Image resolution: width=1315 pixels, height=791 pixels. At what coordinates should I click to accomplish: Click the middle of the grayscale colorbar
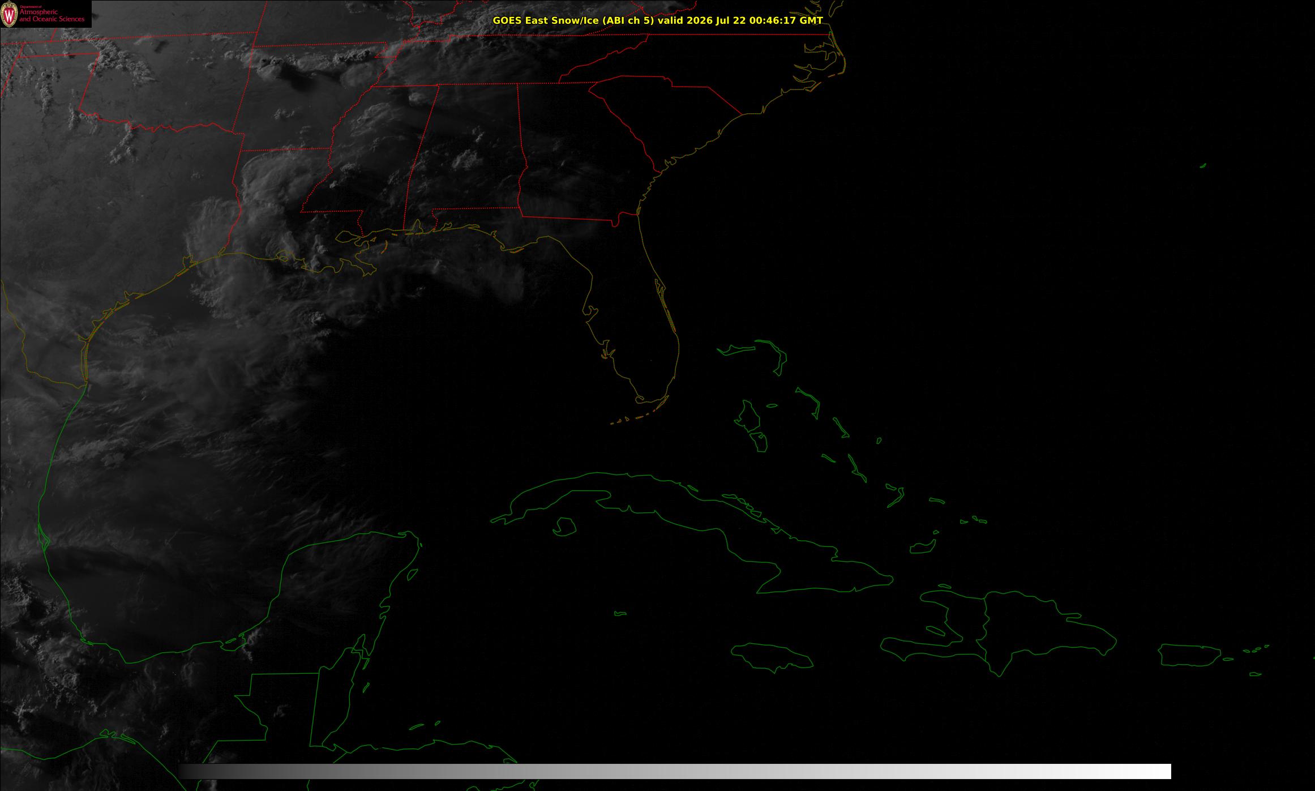point(675,771)
